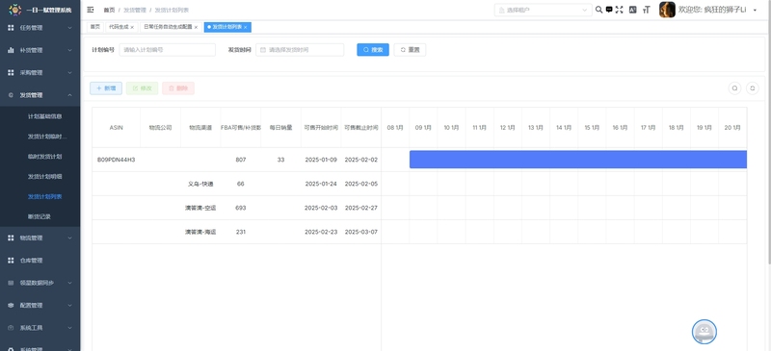
Task: Click the ASIN column header
Action: point(116,128)
